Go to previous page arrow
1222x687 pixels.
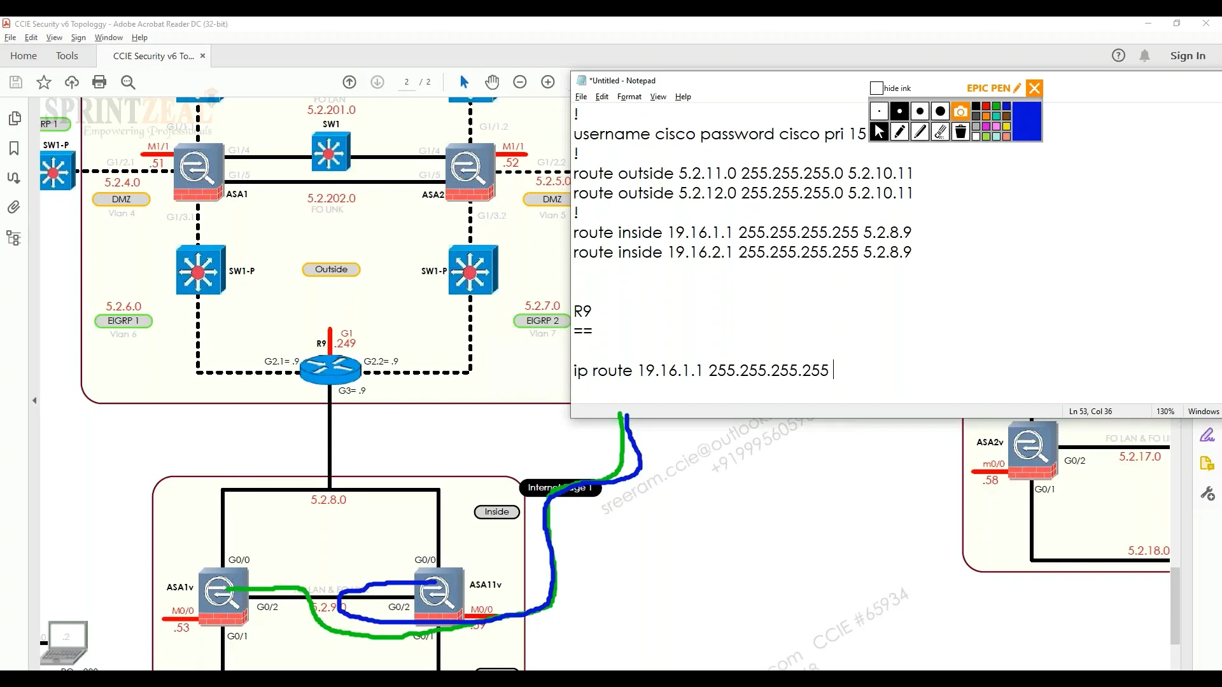click(349, 82)
